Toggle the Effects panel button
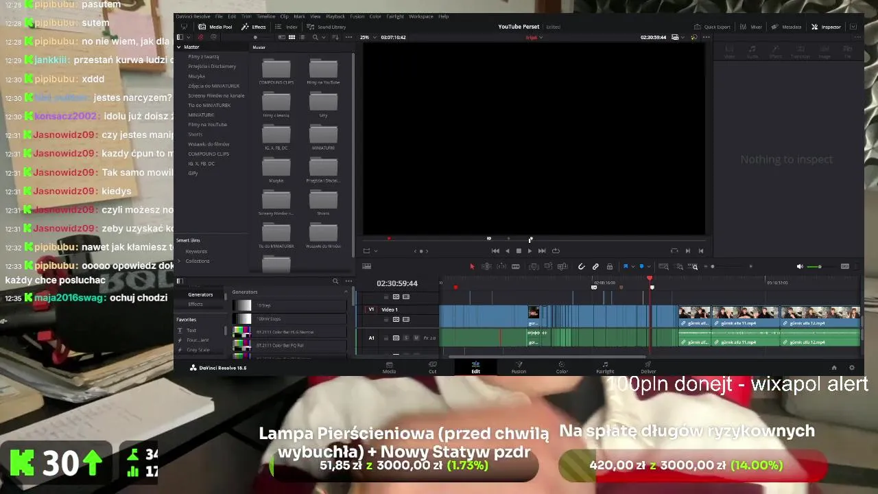The width and height of the screenshot is (878, 494). click(254, 27)
